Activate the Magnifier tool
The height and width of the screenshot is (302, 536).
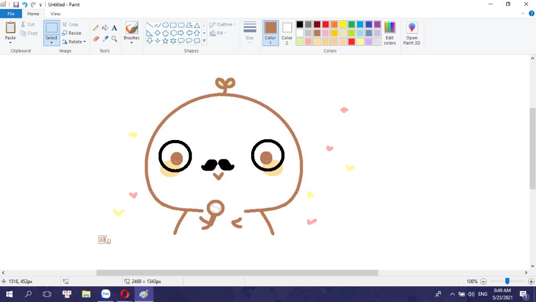tap(115, 39)
